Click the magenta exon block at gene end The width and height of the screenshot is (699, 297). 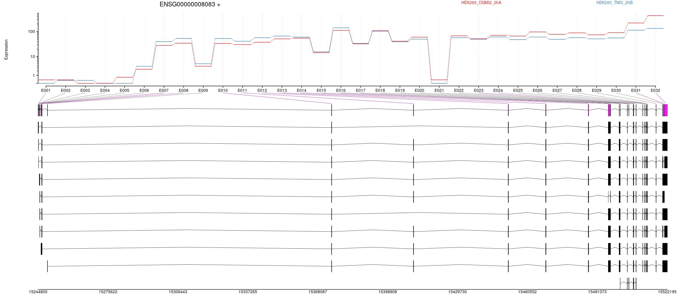point(665,110)
